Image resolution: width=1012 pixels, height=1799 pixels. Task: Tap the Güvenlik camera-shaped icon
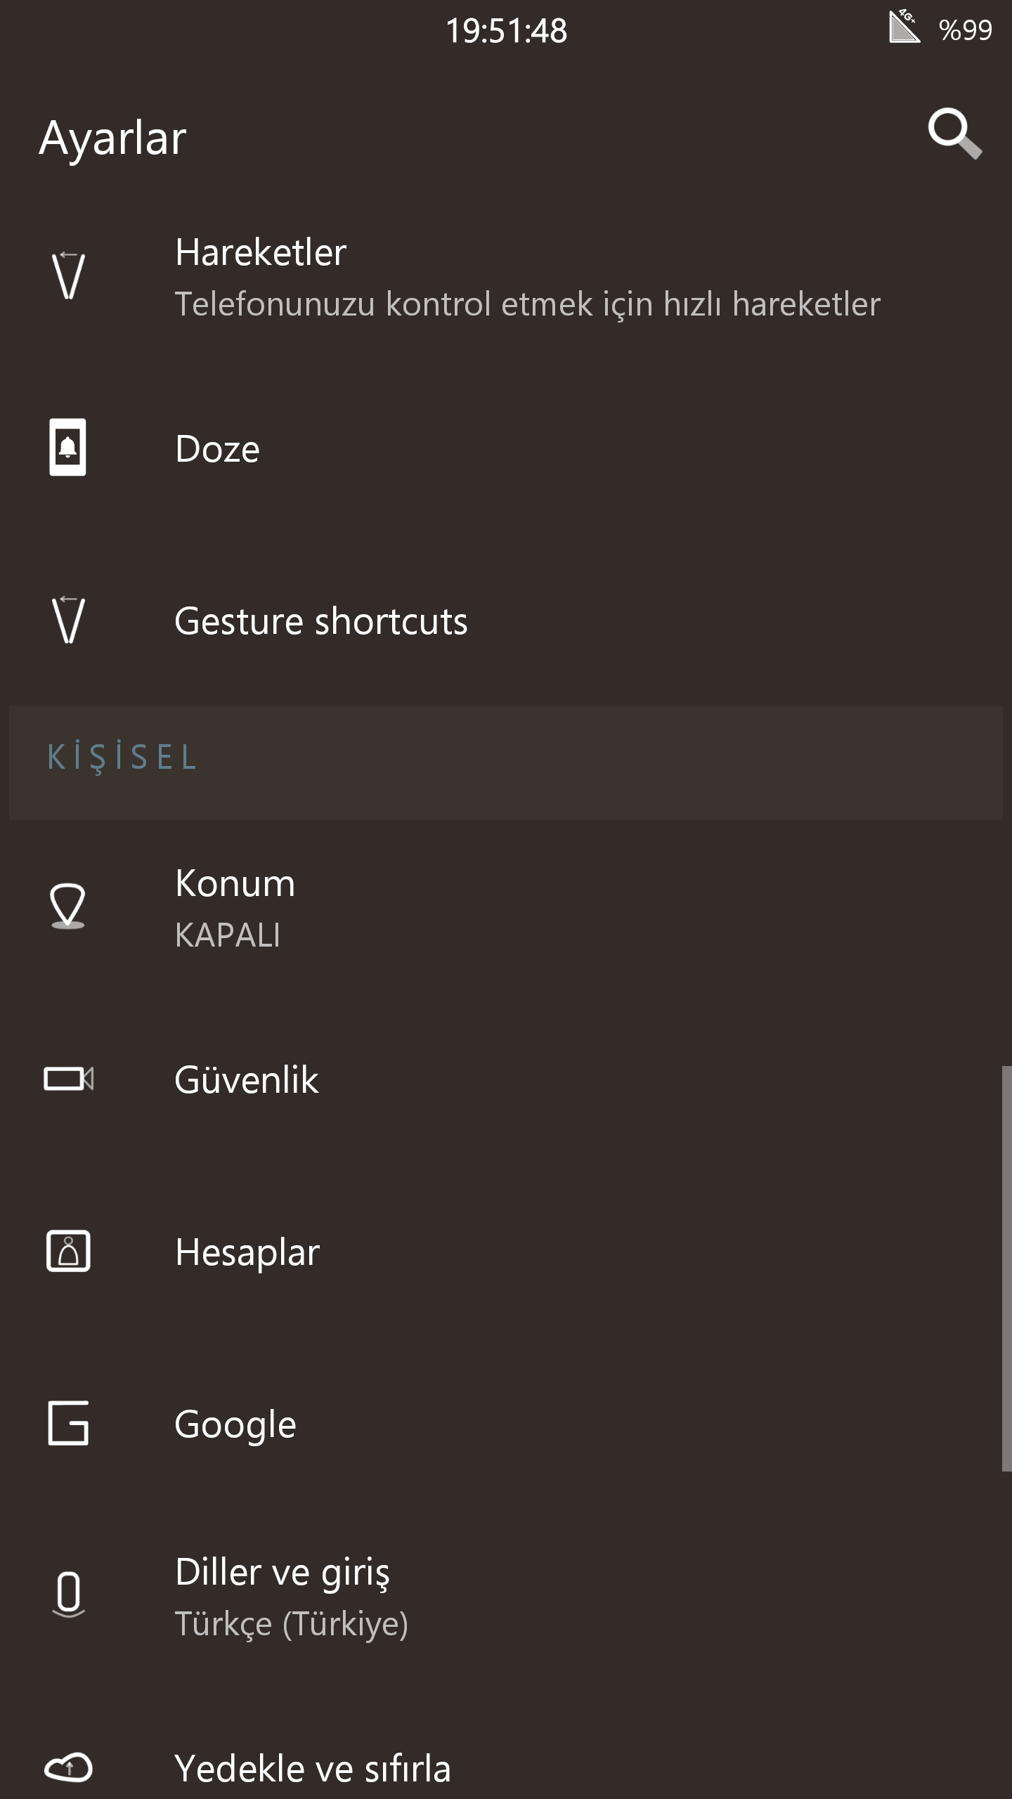68,1079
